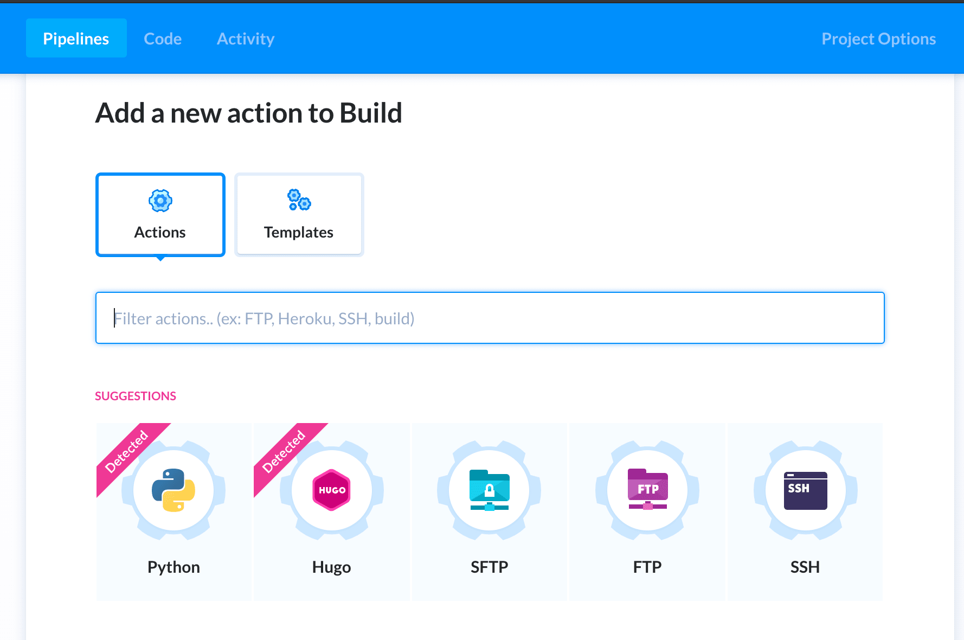Focus the Filter actions search field
The width and height of the screenshot is (964, 640).
pyautogui.click(x=490, y=318)
